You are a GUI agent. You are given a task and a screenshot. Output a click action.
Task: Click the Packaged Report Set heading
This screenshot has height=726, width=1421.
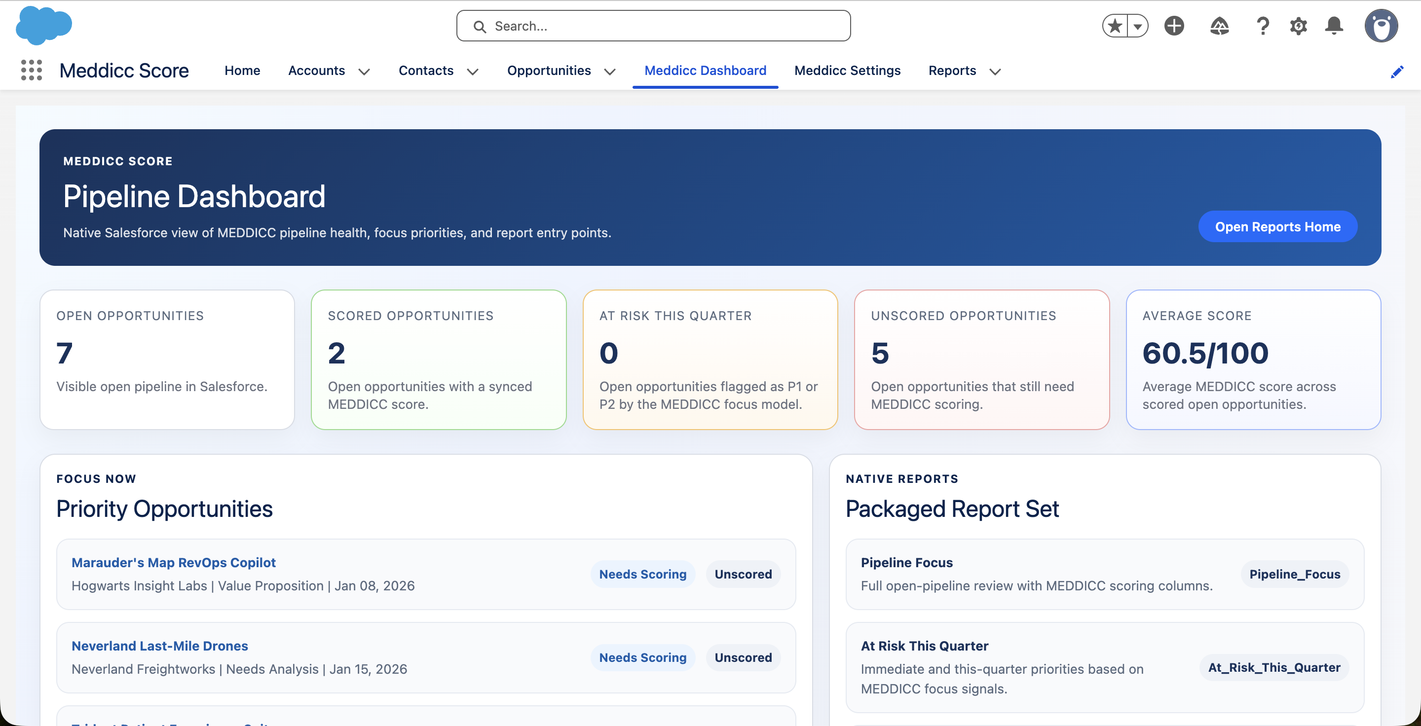click(952, 508)
